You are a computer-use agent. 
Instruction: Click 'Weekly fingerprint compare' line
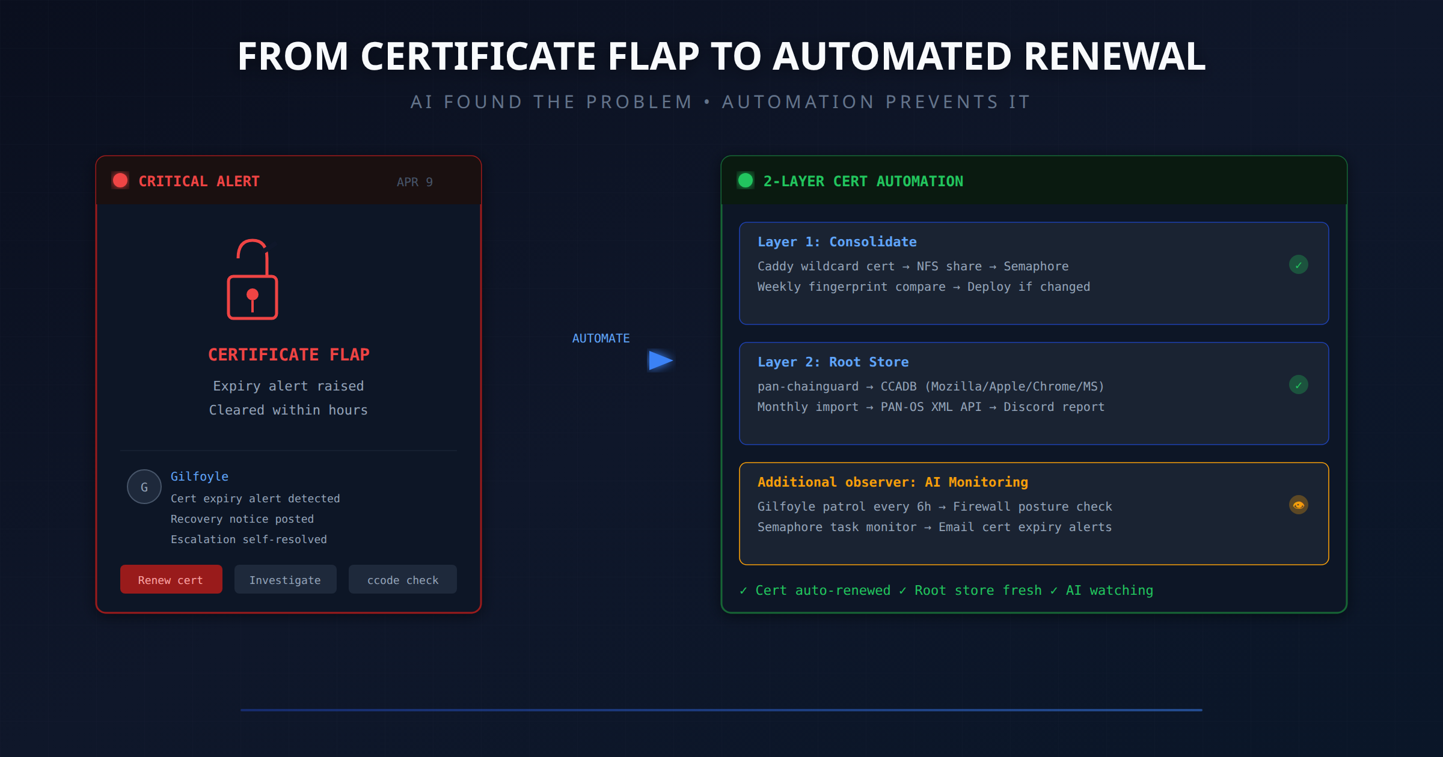point(924,287)
